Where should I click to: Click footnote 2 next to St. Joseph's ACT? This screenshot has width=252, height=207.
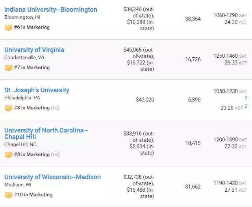246,106
